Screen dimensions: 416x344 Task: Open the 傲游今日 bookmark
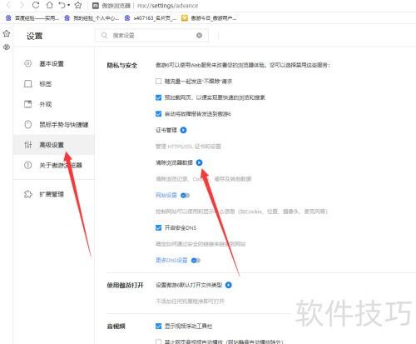coord(209,18)
